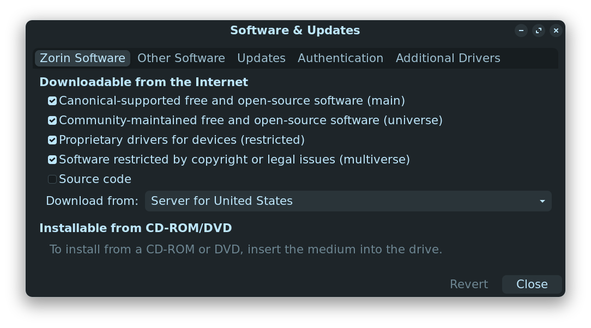Screen dimensions: 591x328
Task: Open the Server for United States dropdown
Action: tap(348, 201)
